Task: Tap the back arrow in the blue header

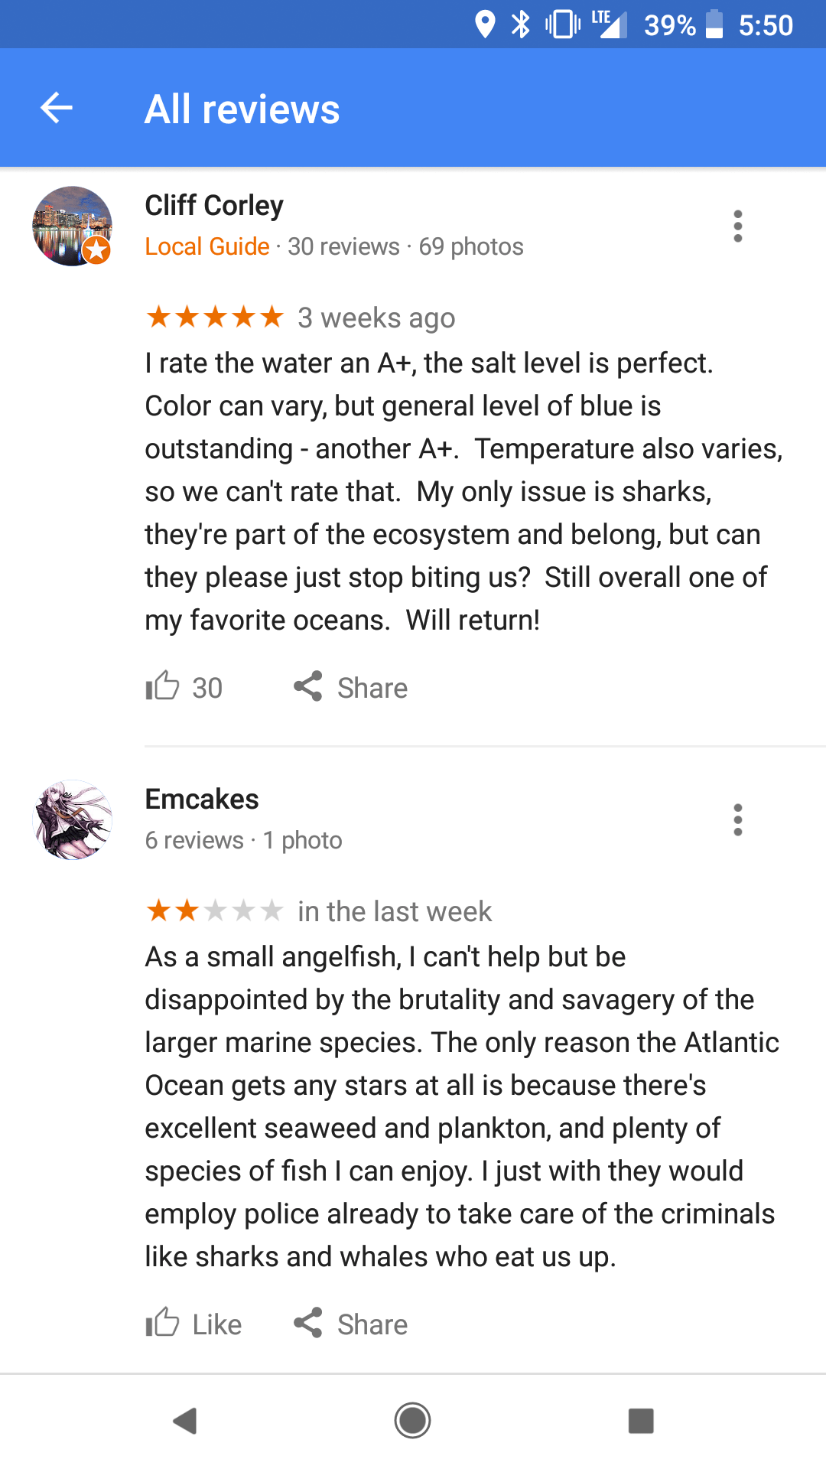Action: (x=55, y=108)
